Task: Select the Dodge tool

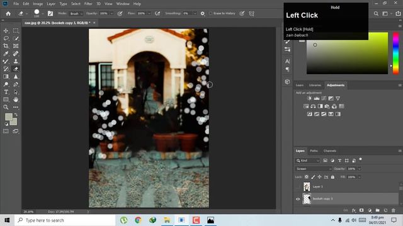Action: point(6,84)
